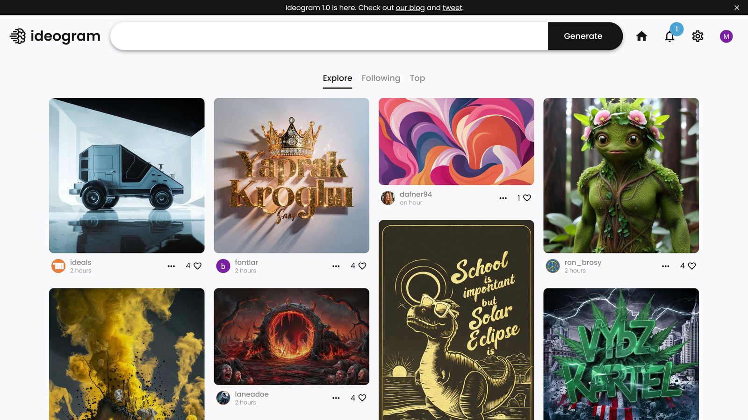Open more options for the ideals post

171,266
